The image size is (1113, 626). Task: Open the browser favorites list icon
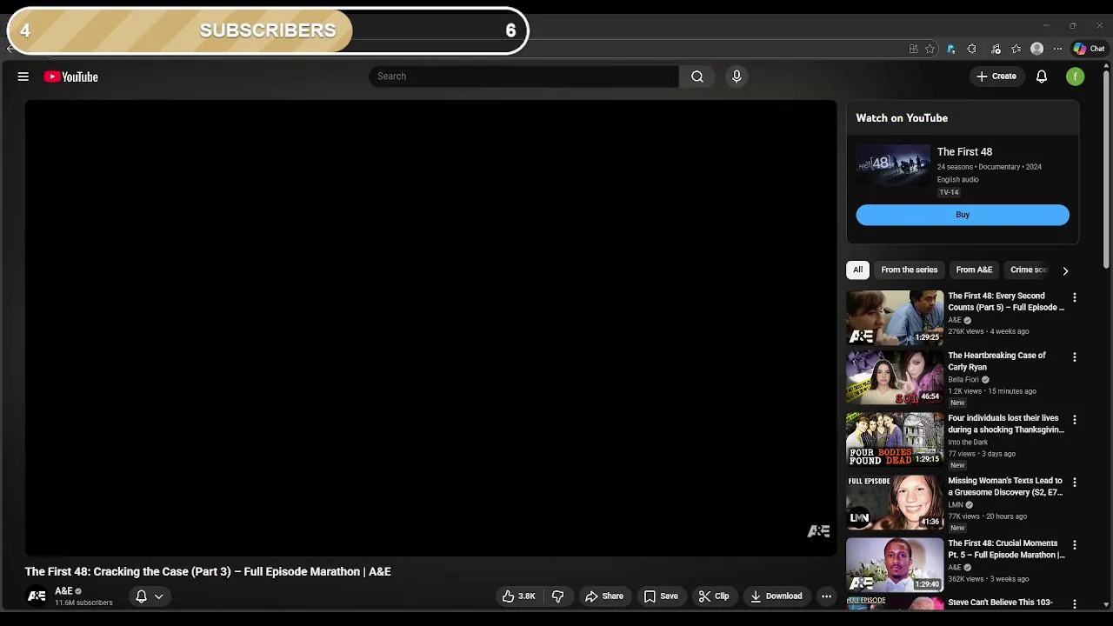[x=1016, y=49]
